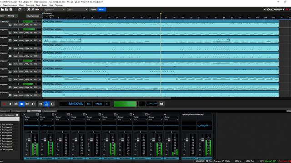Toggle automation on the second track
291x163 pixels.
(x=27, y=33)
